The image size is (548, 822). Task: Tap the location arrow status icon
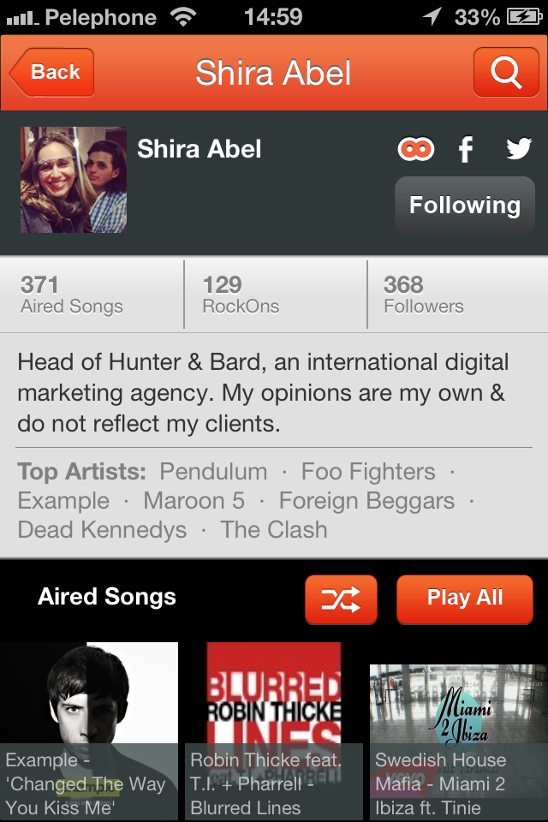(432, 16)
